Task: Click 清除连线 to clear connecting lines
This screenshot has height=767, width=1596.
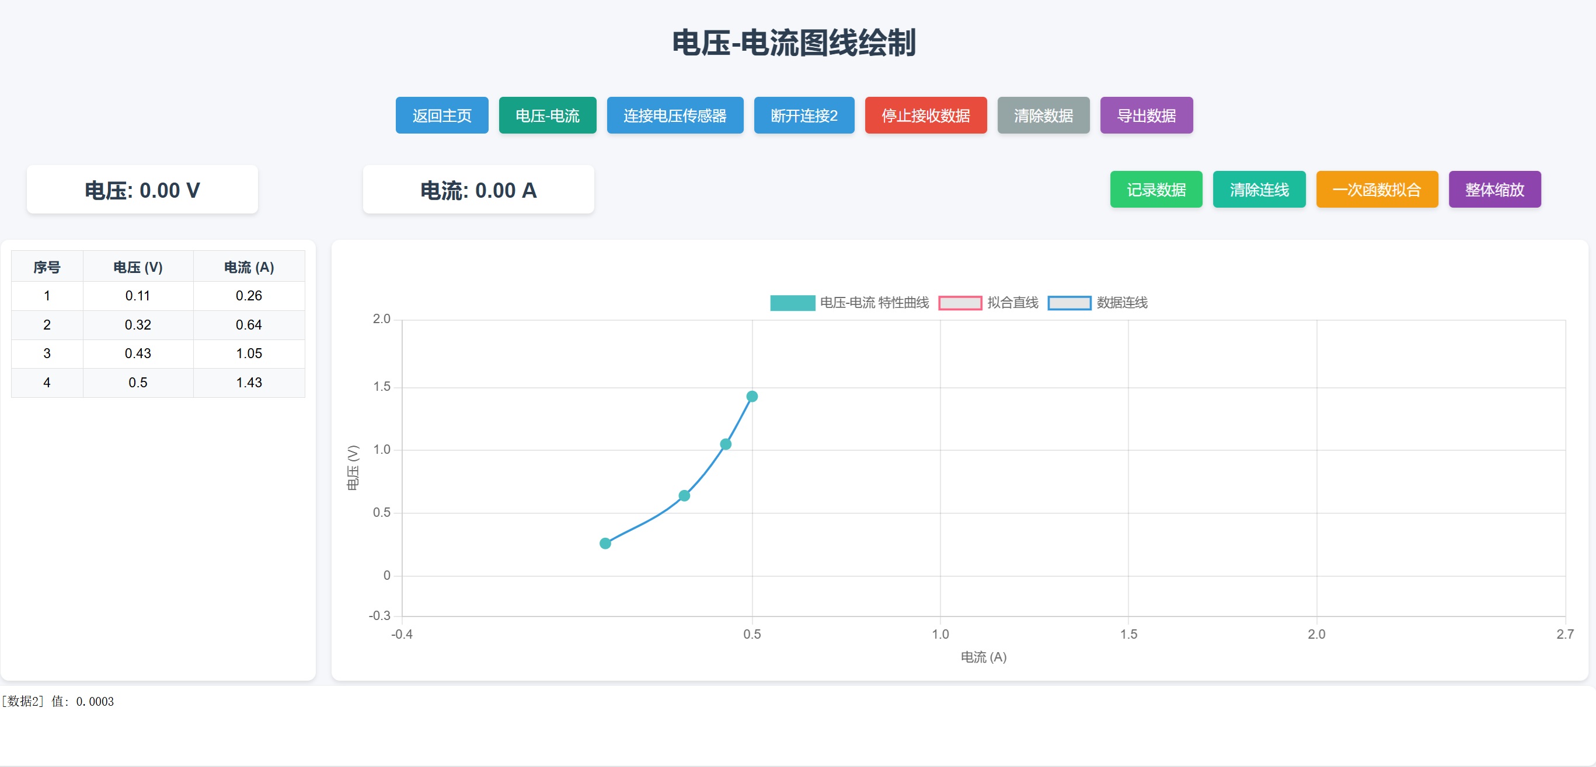Action: tap(1259, 190)
